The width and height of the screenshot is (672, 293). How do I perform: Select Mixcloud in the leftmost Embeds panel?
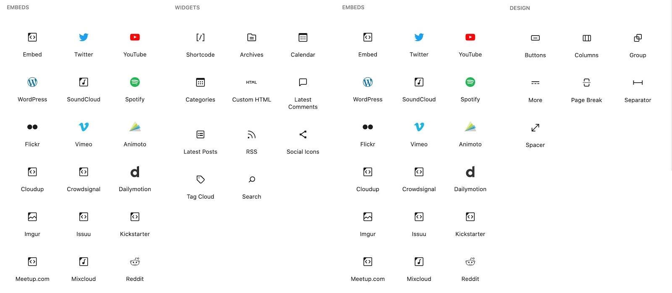click(84, 269)
